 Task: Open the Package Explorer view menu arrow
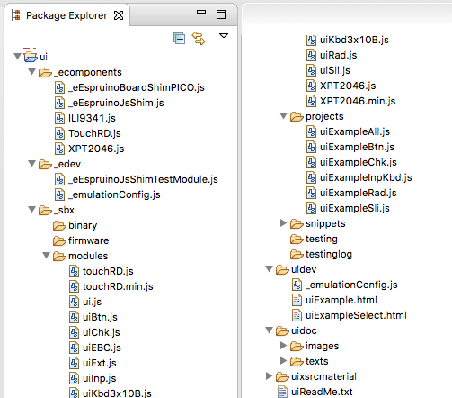coord(224,36)
